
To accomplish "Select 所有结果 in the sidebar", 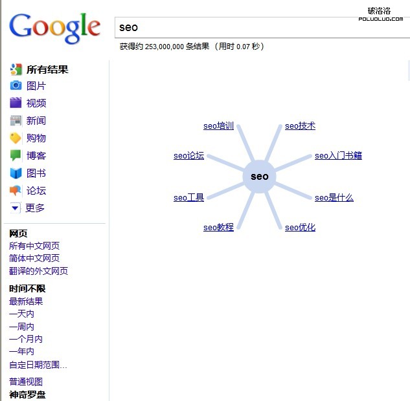I will pos(47,69).
